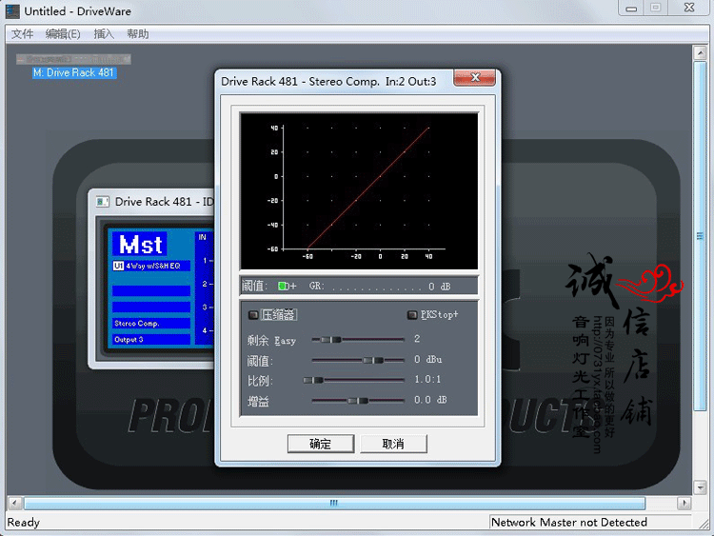Click horizontal scrollbar right arrow

[684, 504]
